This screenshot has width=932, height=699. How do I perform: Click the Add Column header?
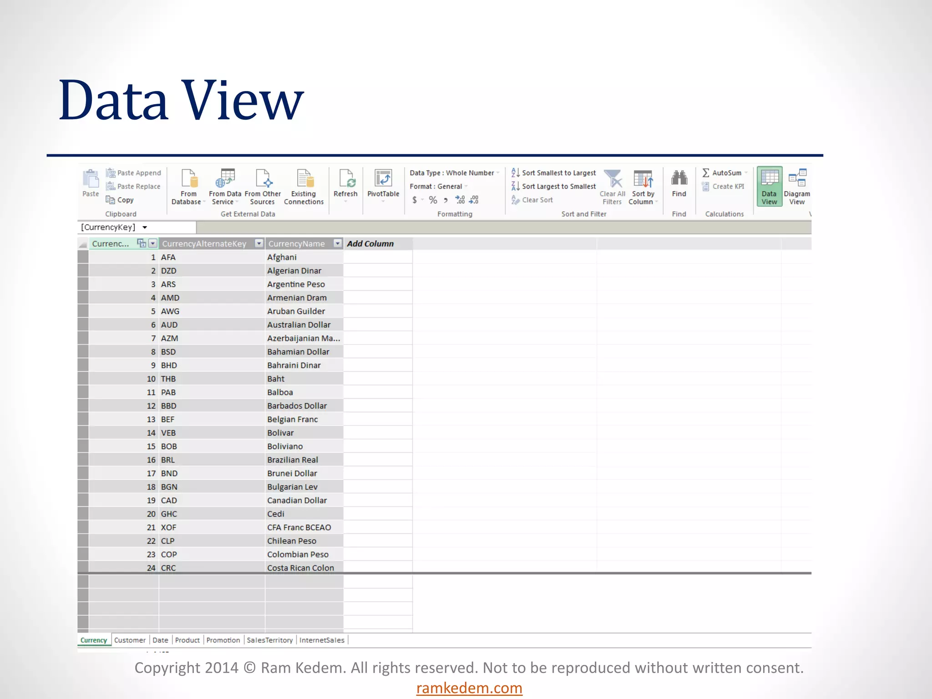[370, 244]
